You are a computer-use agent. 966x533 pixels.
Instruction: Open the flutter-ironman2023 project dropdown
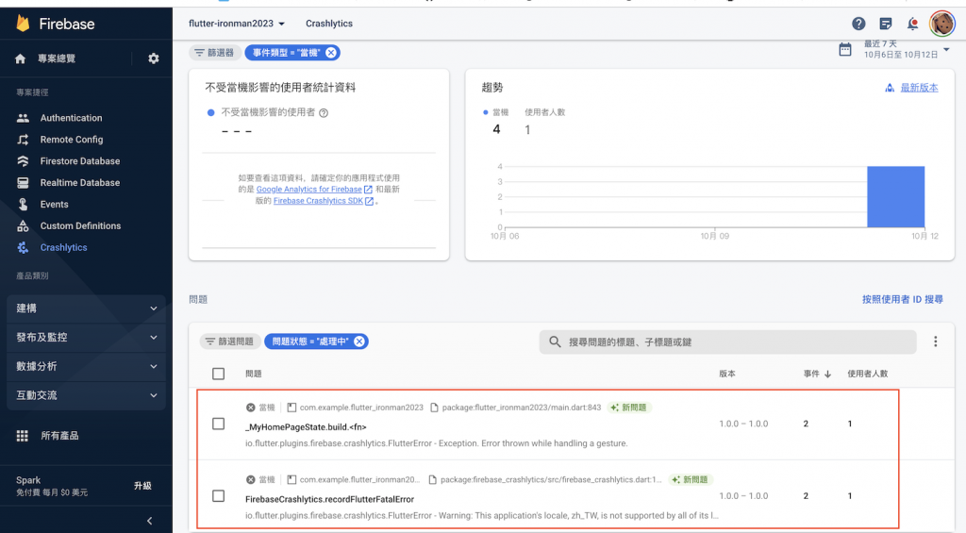tap(237, 24)
